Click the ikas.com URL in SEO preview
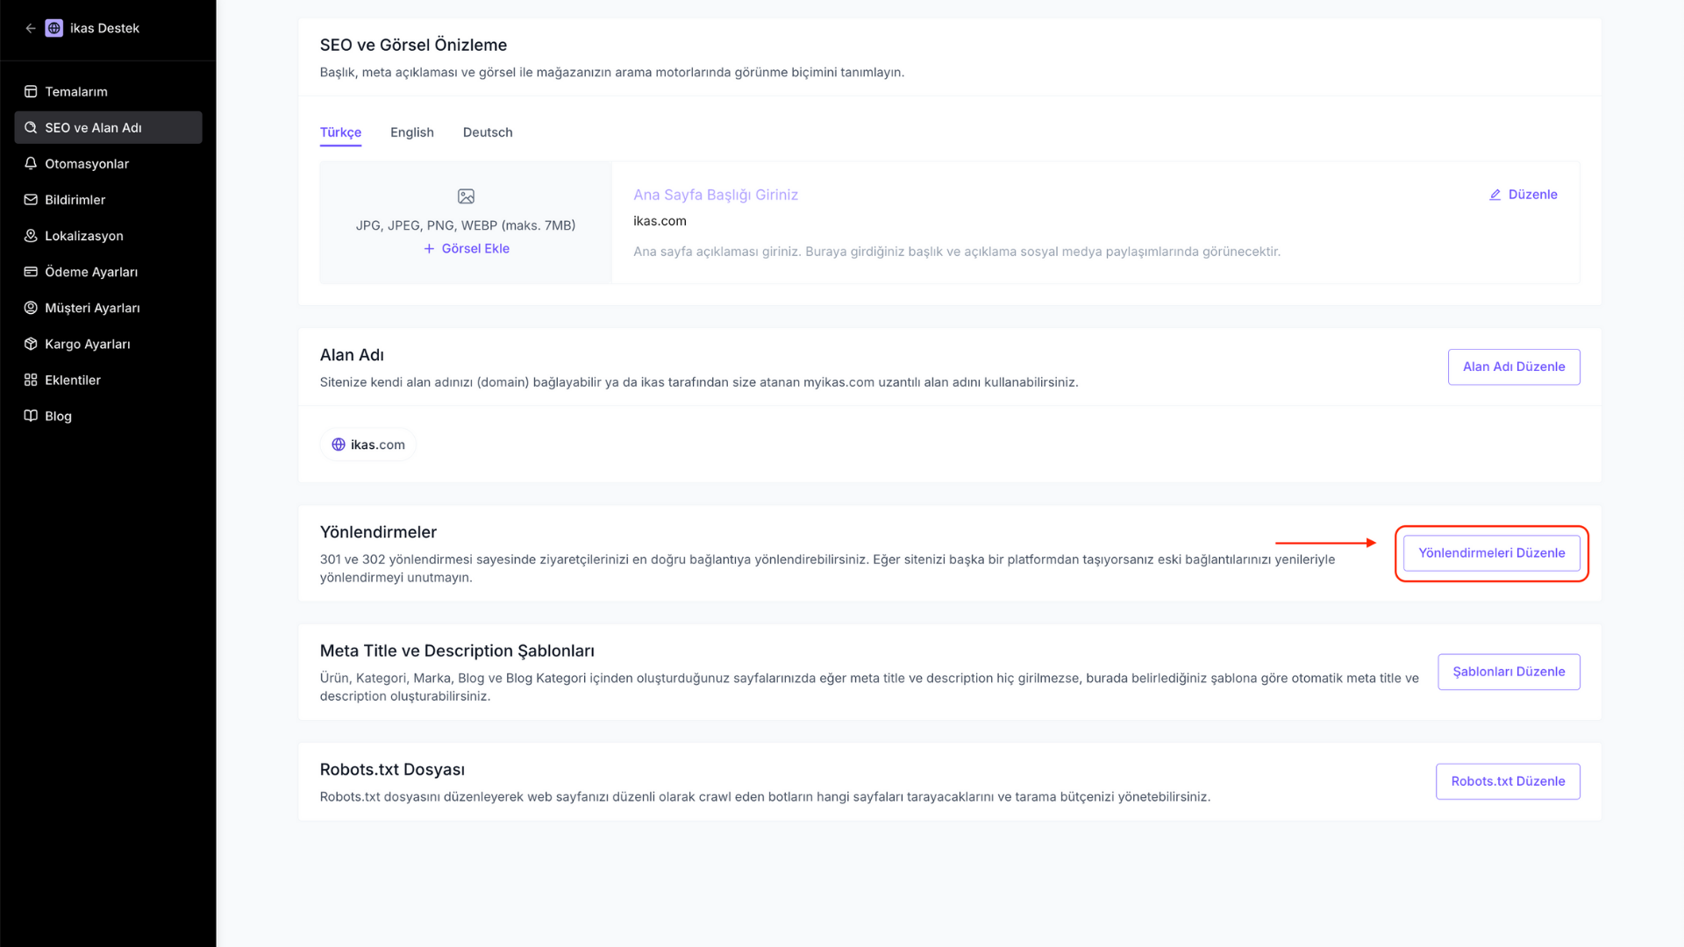The image size is (1684, 947). [x=660, y=221]
